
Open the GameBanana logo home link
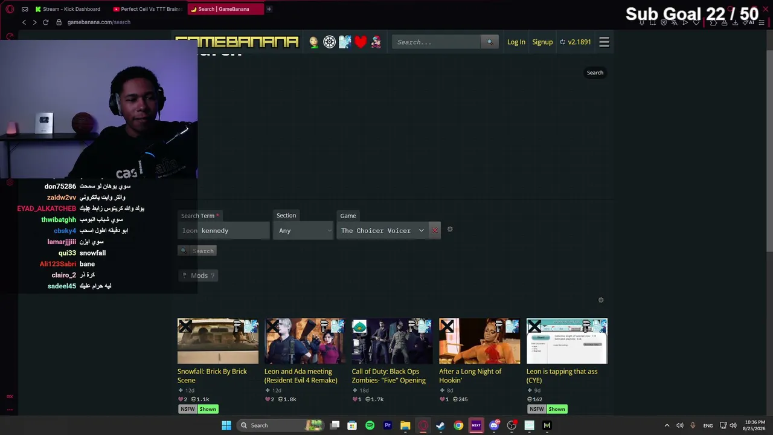pos(237,42)
